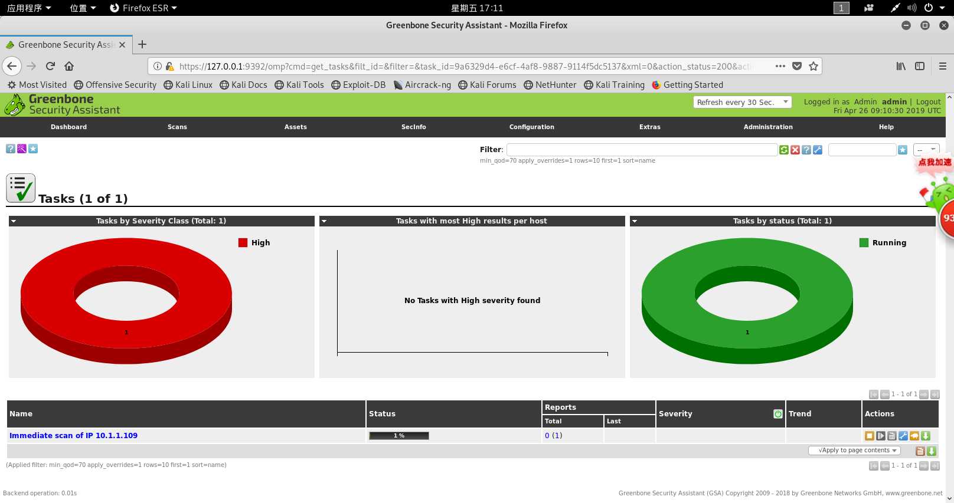Open the Administration menu
This screenshot has width=954, height=503.
[768, 127]
